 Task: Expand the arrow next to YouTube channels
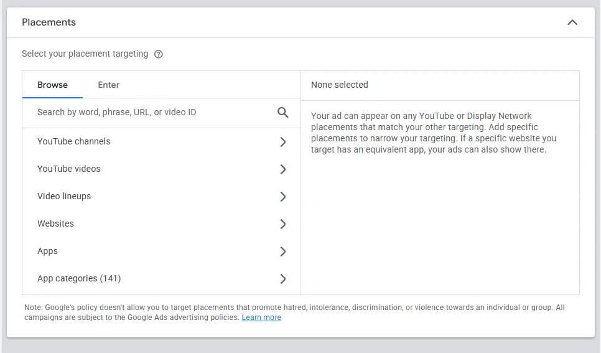coord(283,142)
